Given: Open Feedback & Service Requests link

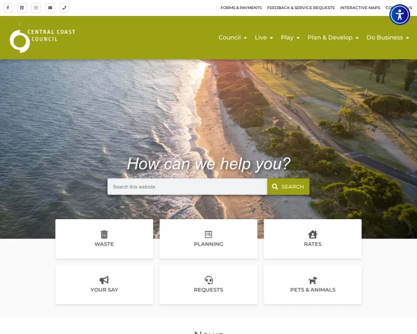Looking at the screenshot, I should coord(301,8).
